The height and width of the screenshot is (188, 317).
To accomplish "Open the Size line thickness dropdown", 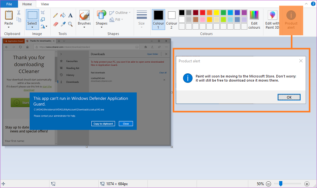I will 141,20.
